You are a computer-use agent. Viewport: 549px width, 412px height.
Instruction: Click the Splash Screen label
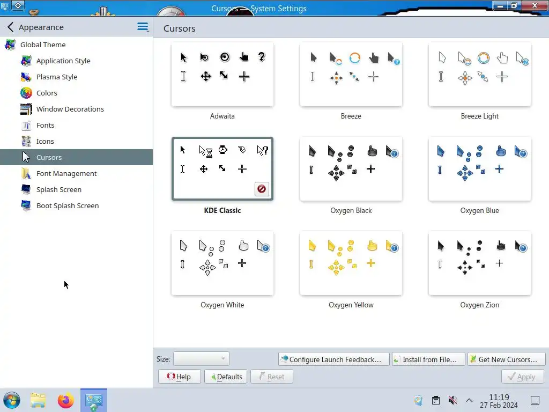click(59, 189)
